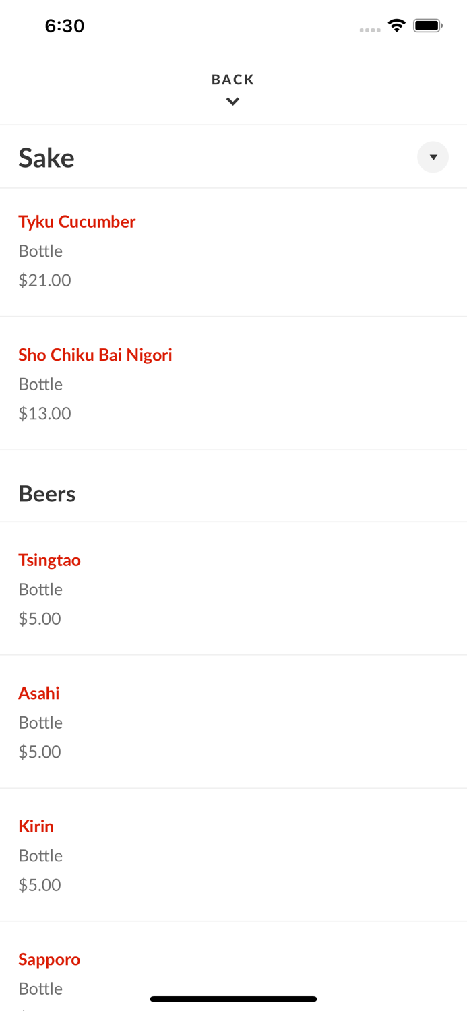467x1011 pixels.
Task: Select the Sho Chiku Bai Nigori sake
Action: (95, 355)
